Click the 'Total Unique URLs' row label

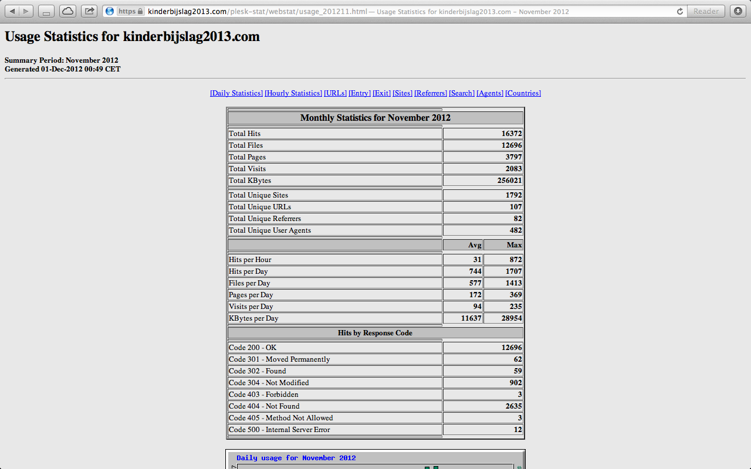(x=260, y=207)
